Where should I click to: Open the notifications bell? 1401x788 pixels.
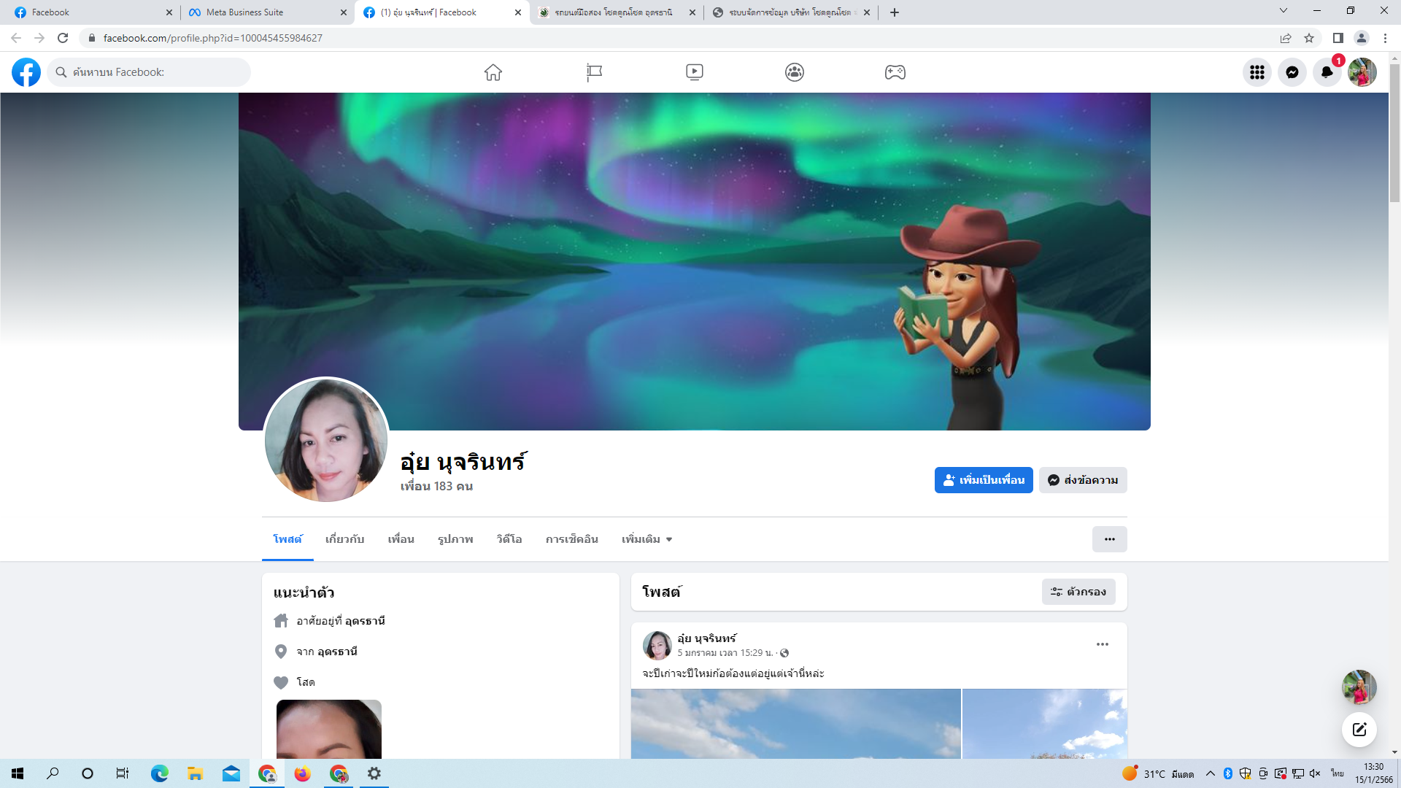pos(1327,72)
